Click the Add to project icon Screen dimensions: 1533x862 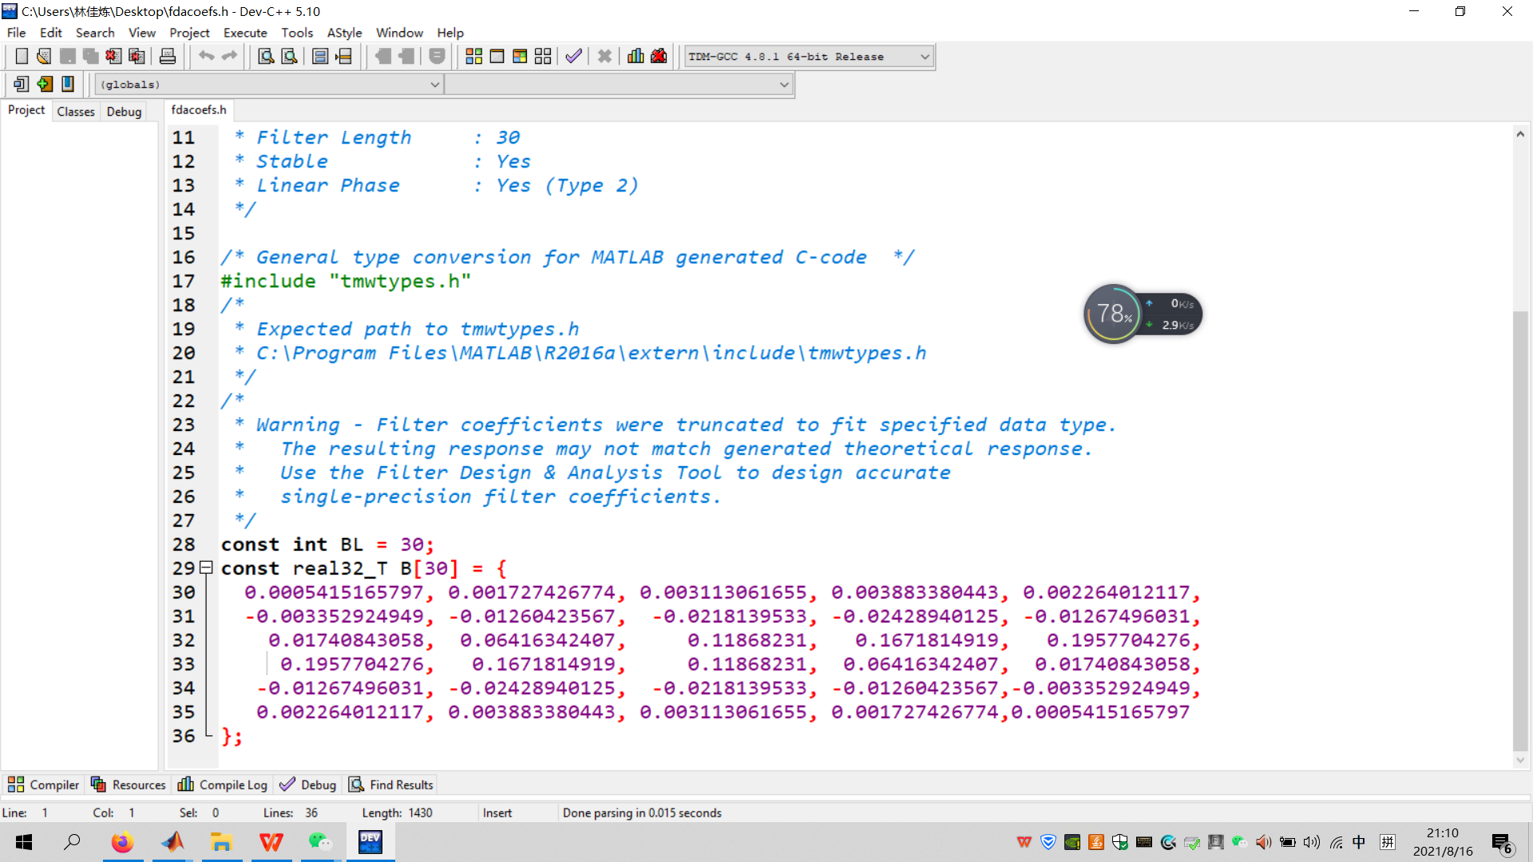(383, 56)
